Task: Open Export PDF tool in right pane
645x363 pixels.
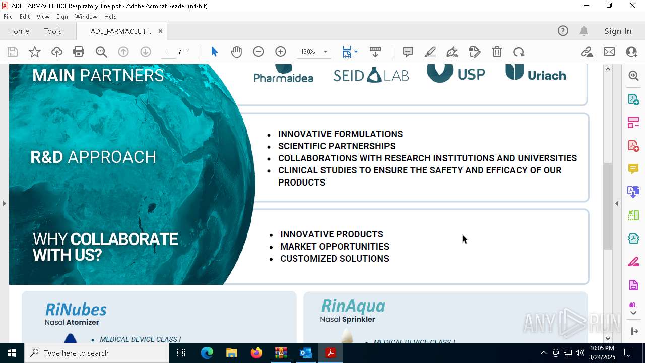Action: tap(633, 99)
